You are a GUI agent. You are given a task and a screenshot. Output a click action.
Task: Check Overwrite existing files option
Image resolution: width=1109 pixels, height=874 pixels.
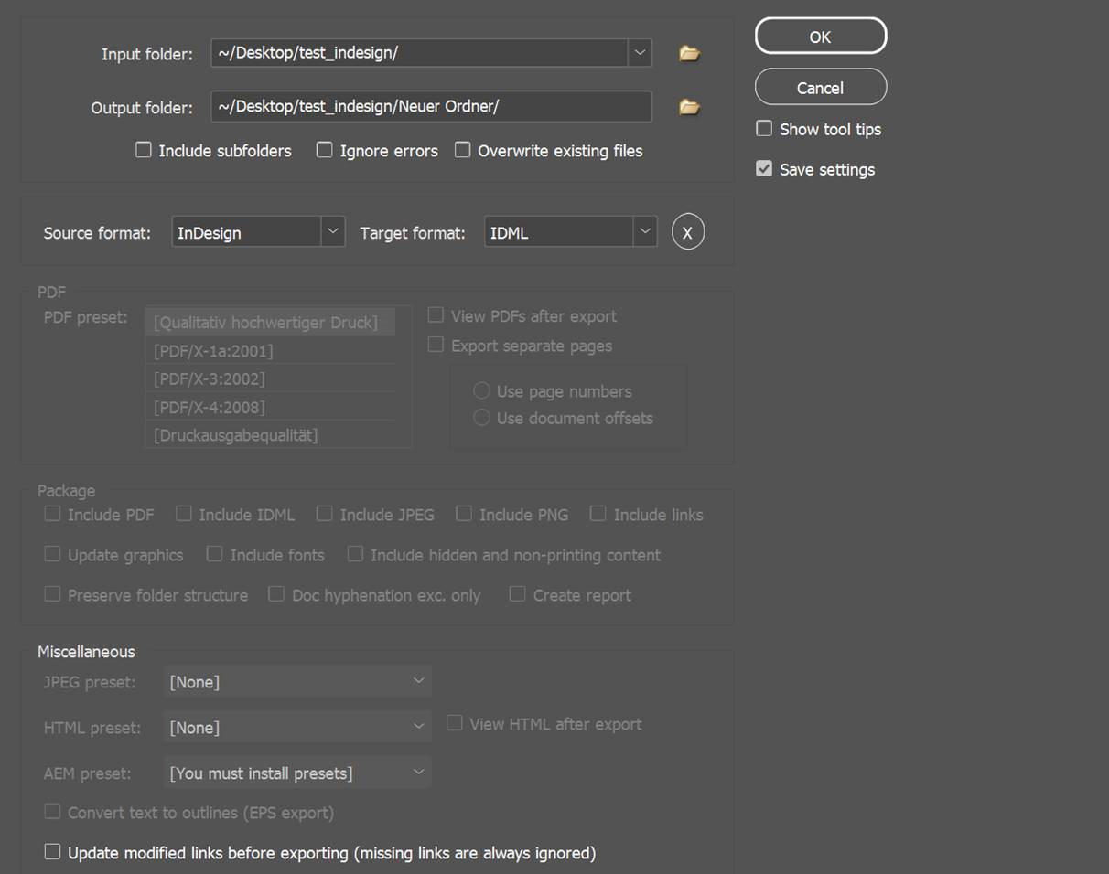tap(463, 150)
